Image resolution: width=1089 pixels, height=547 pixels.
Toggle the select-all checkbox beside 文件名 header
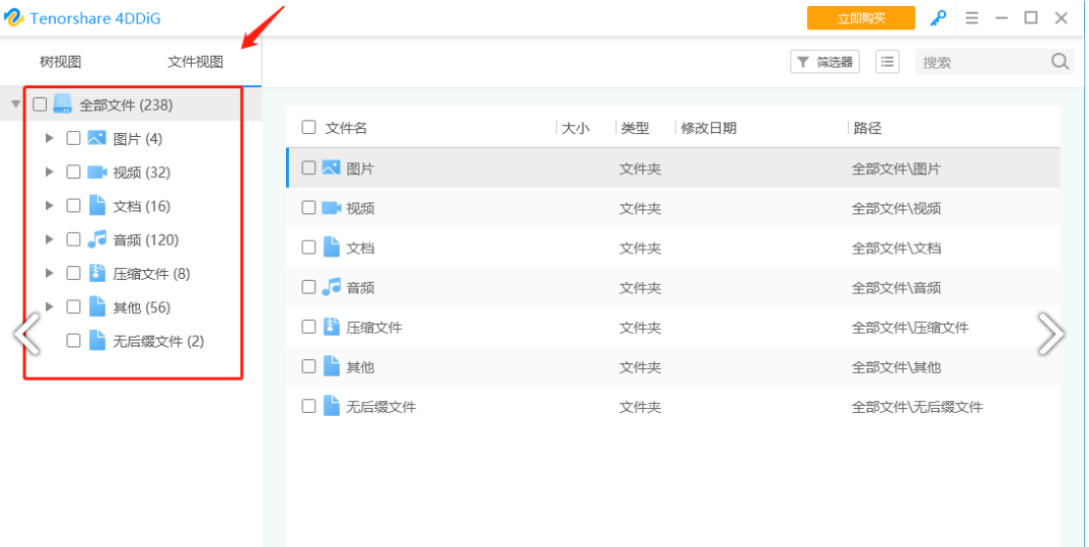[x=308, y=127]
